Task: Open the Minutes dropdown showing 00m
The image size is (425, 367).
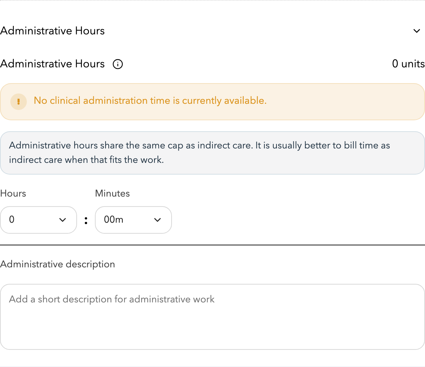Action: point(133,220)
